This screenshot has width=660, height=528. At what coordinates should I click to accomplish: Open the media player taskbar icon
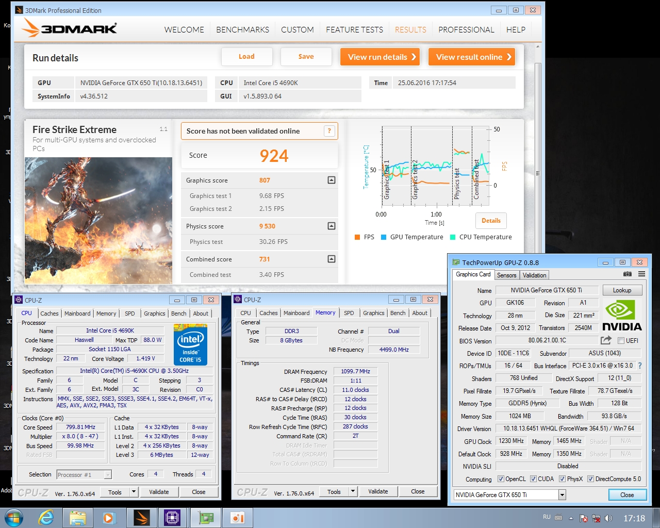coord(109,518)
